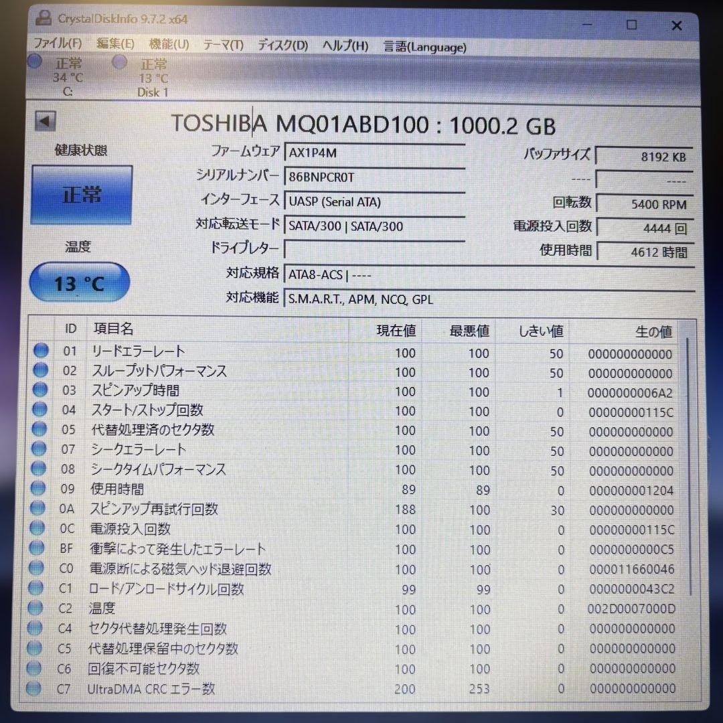This screenshot has width=723, height=723.
Task: Click the status icon for リードエラーレート
Action: tap(41, 350)
